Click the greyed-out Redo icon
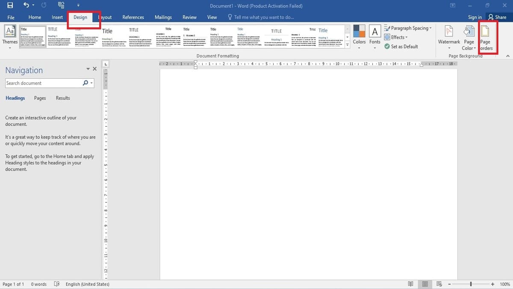 pyautogui.click(x=44, y=6)
